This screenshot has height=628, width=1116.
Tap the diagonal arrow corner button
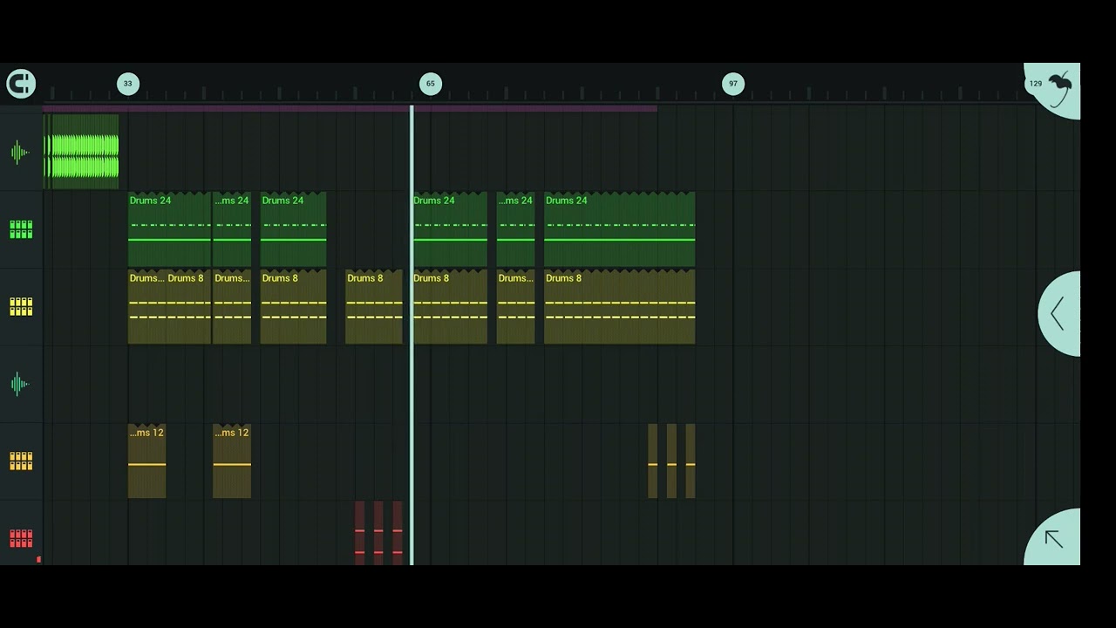[1053, 538]
